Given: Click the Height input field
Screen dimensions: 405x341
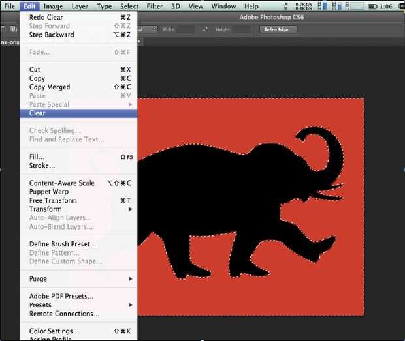Looking at the screenshot, I should 240,29.
